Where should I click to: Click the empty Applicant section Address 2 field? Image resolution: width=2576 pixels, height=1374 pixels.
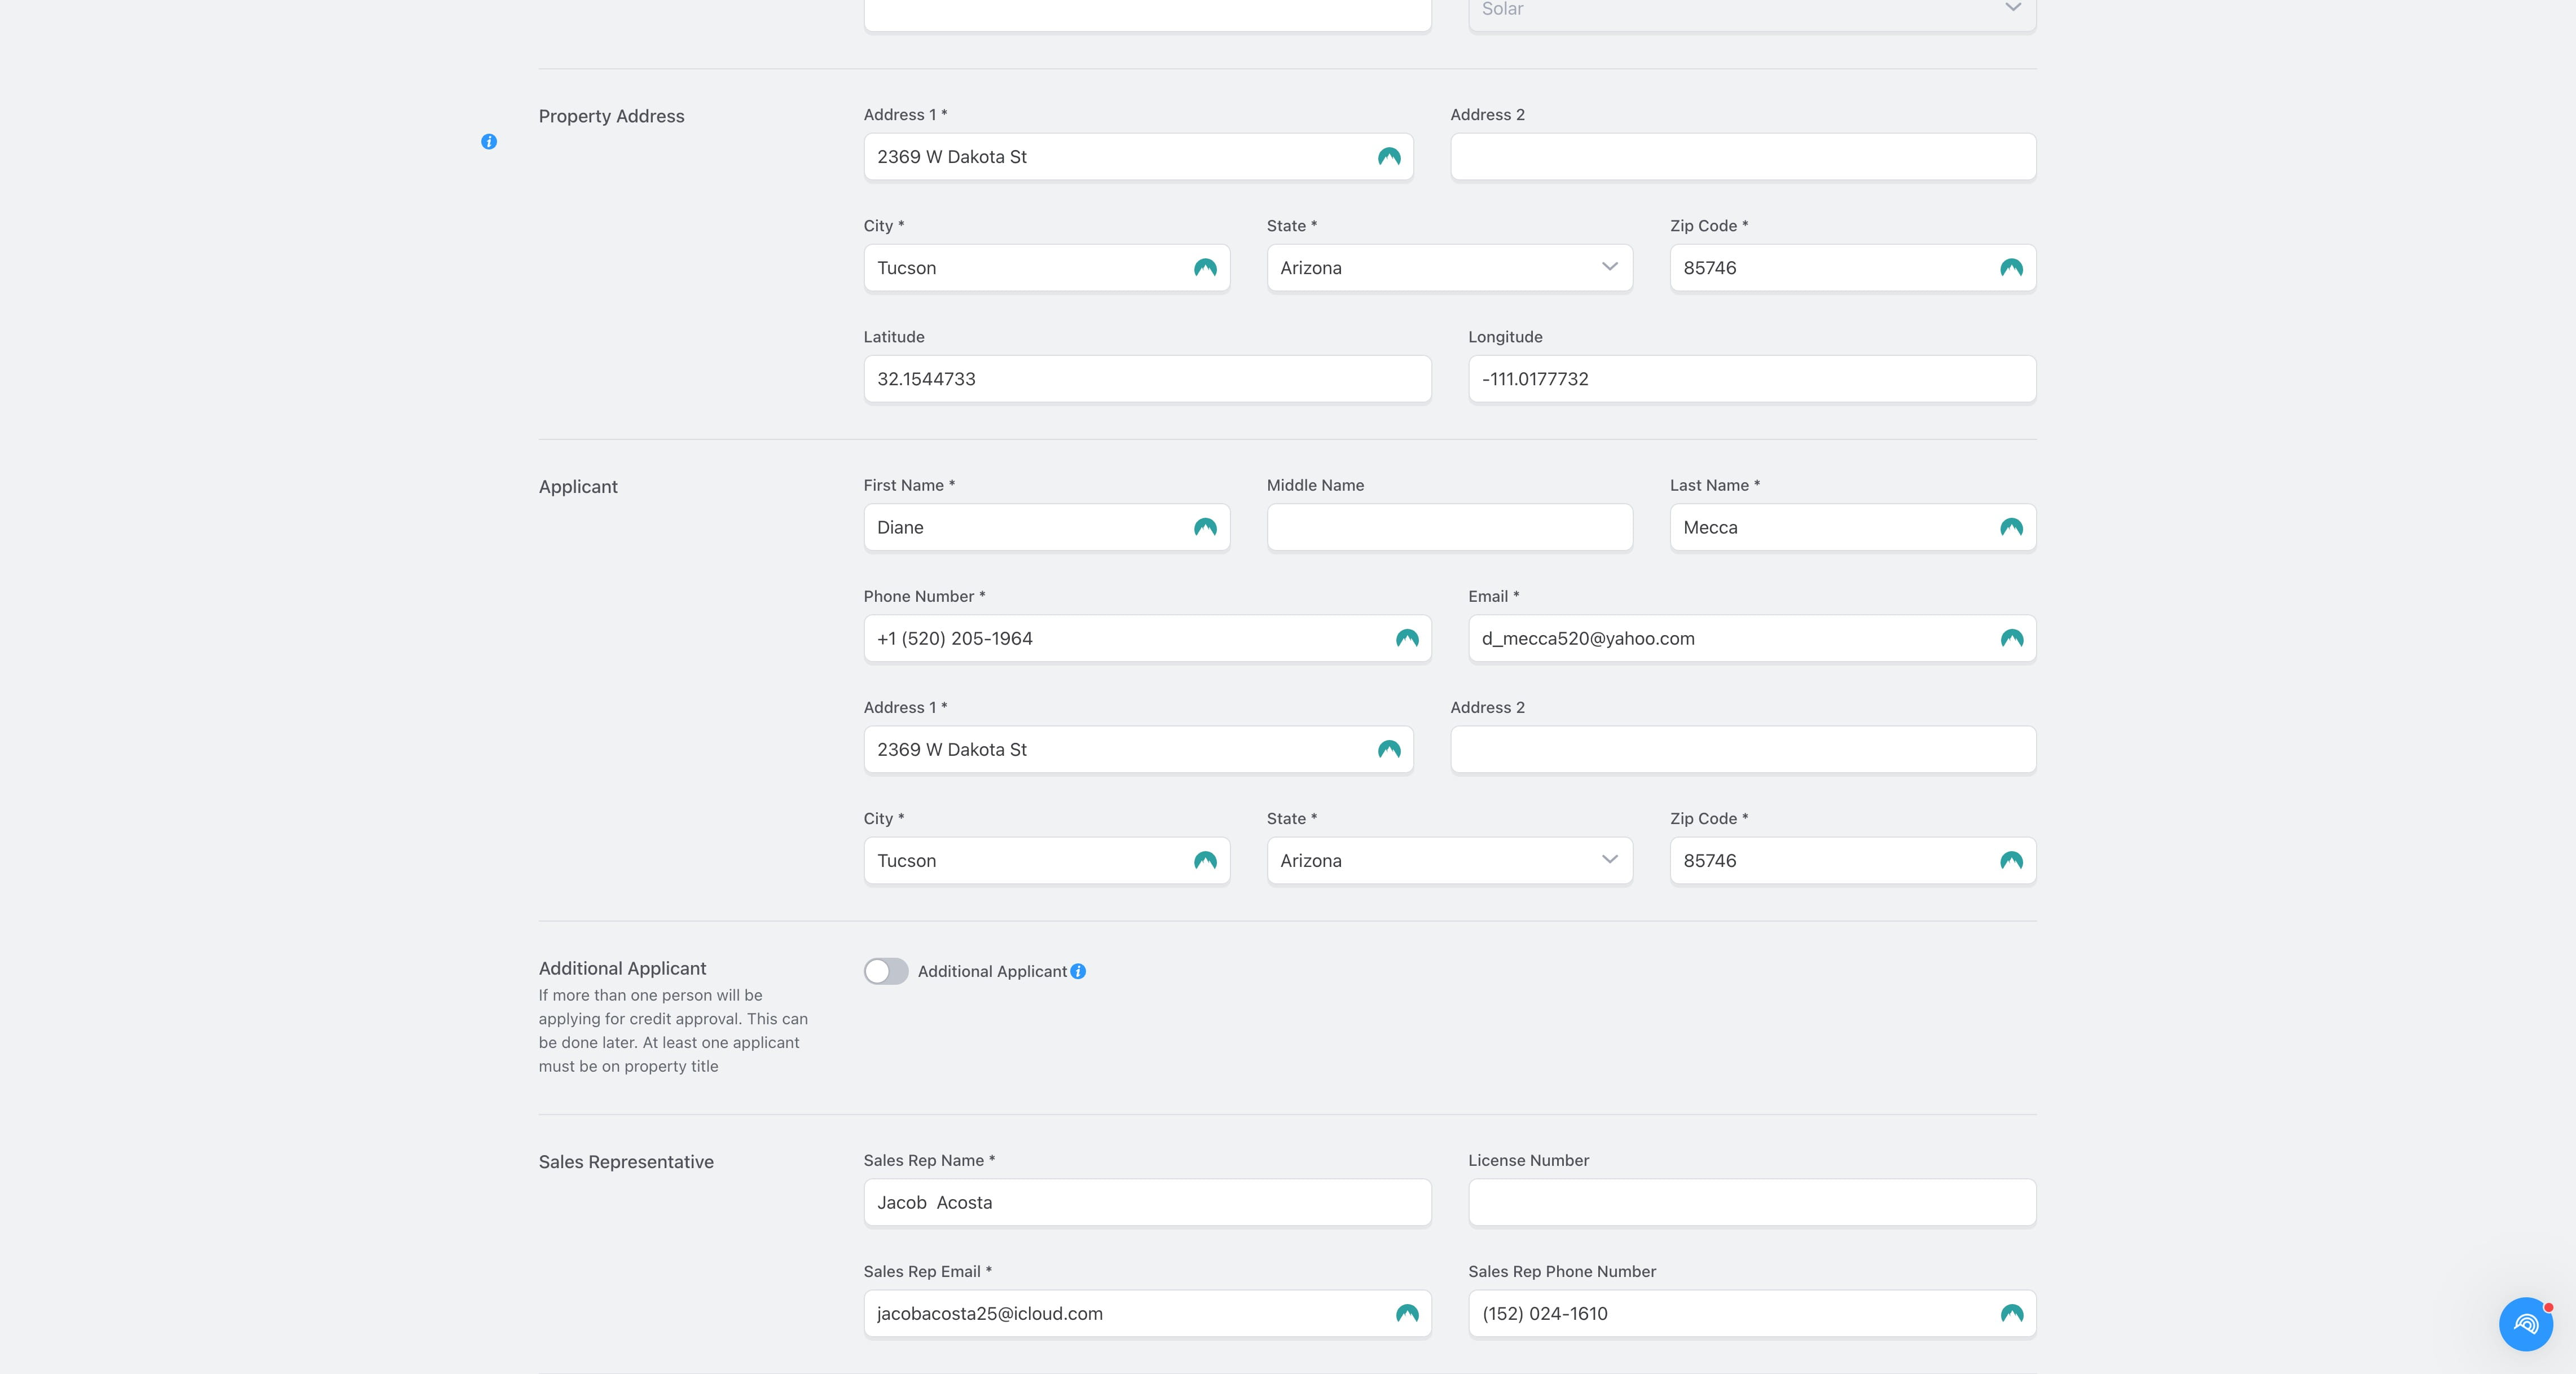tap(1743, 749)
